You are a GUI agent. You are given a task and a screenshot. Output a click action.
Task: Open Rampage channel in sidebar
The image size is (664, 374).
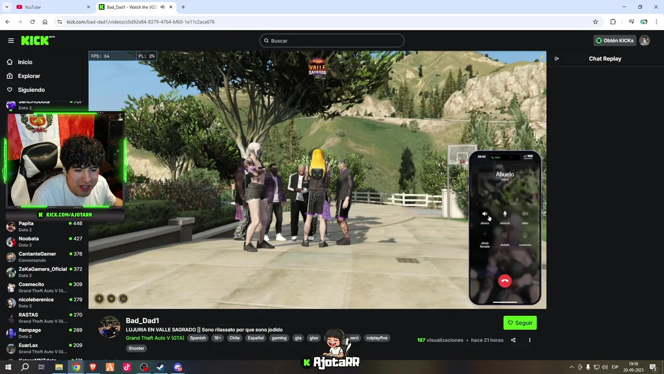click(x=44, y=333)
